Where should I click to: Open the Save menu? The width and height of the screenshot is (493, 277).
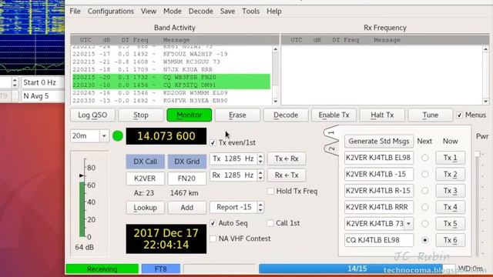227,12
